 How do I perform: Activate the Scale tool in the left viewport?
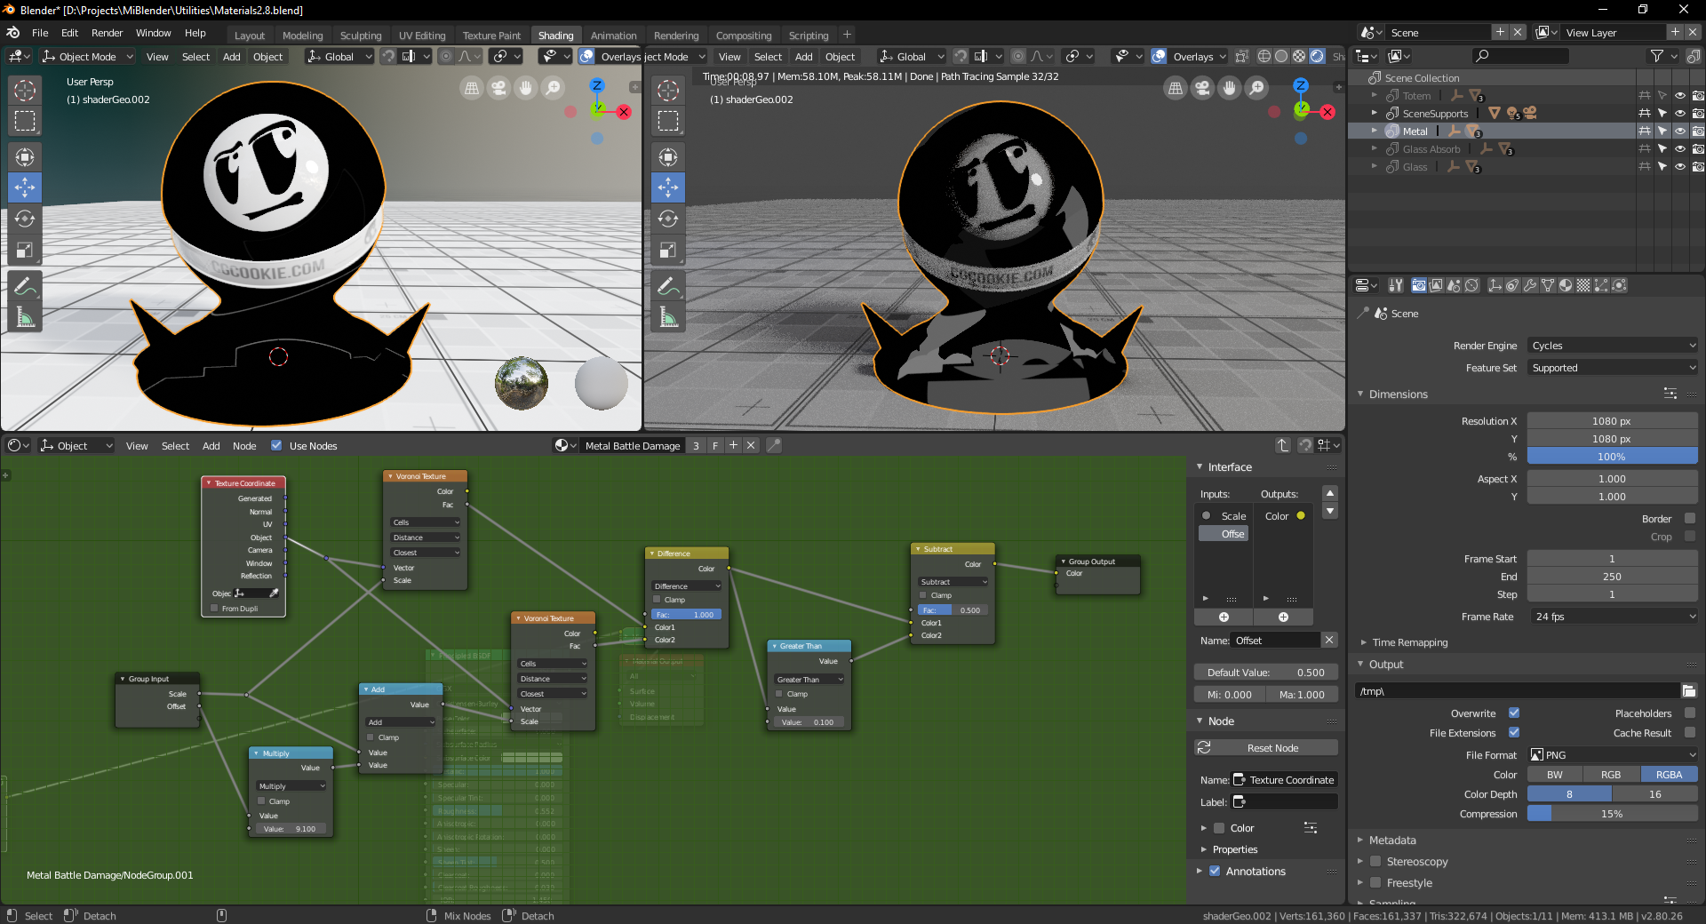click(x=25, y=250)
